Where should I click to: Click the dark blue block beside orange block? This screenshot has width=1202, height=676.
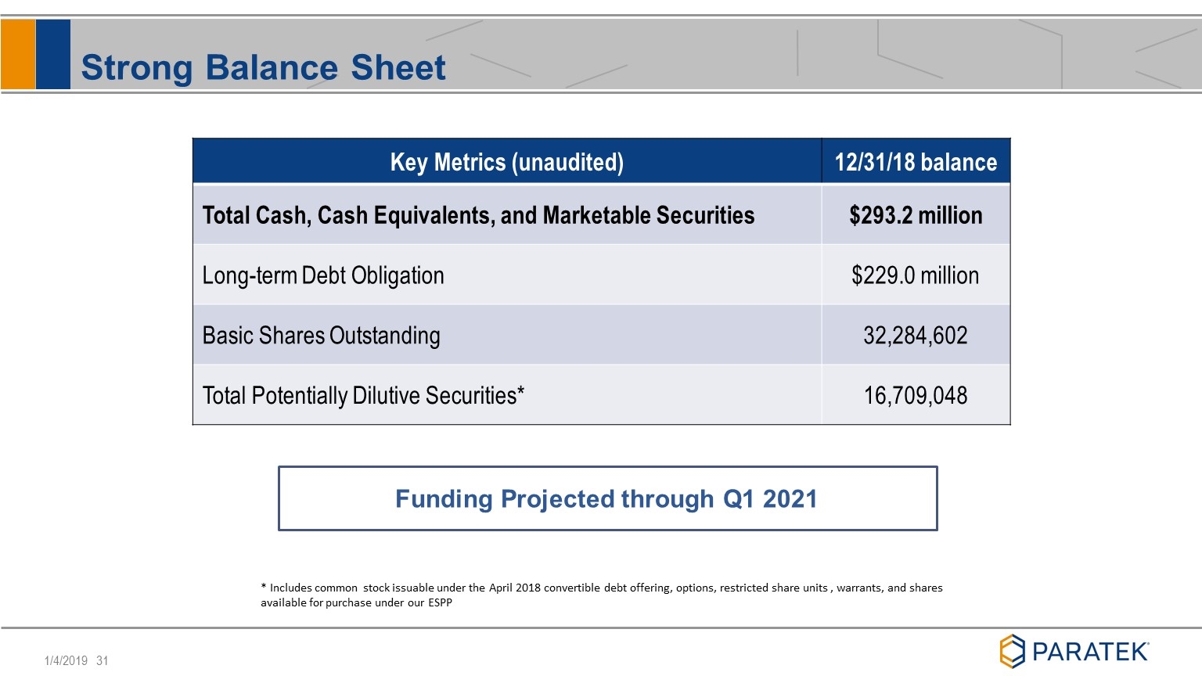tap(53, 54)
